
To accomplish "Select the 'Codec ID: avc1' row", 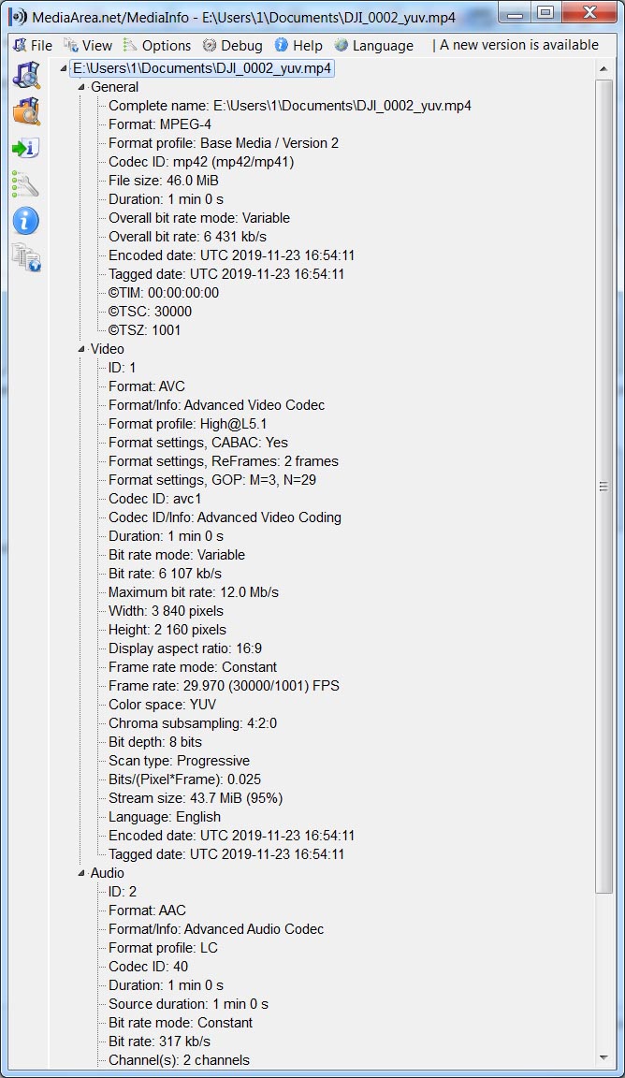I will pyautogui.click(x=154, y=499).
